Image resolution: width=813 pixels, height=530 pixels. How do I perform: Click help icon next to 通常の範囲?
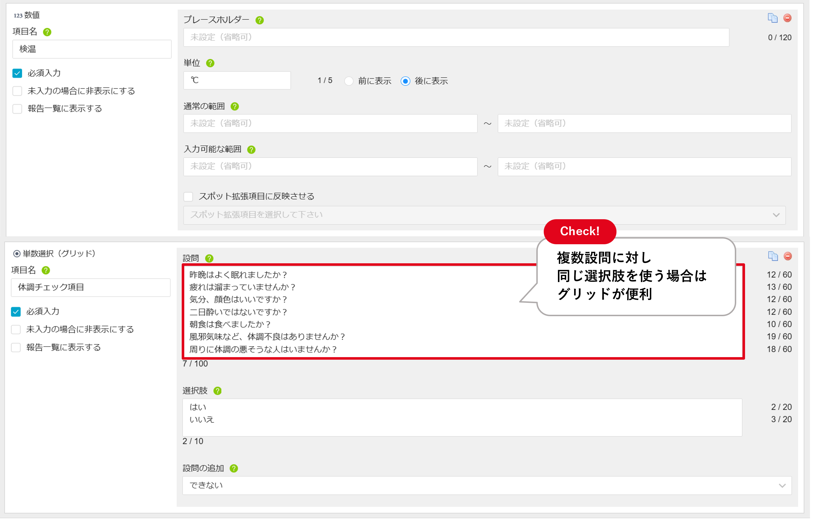pos(235,107)
